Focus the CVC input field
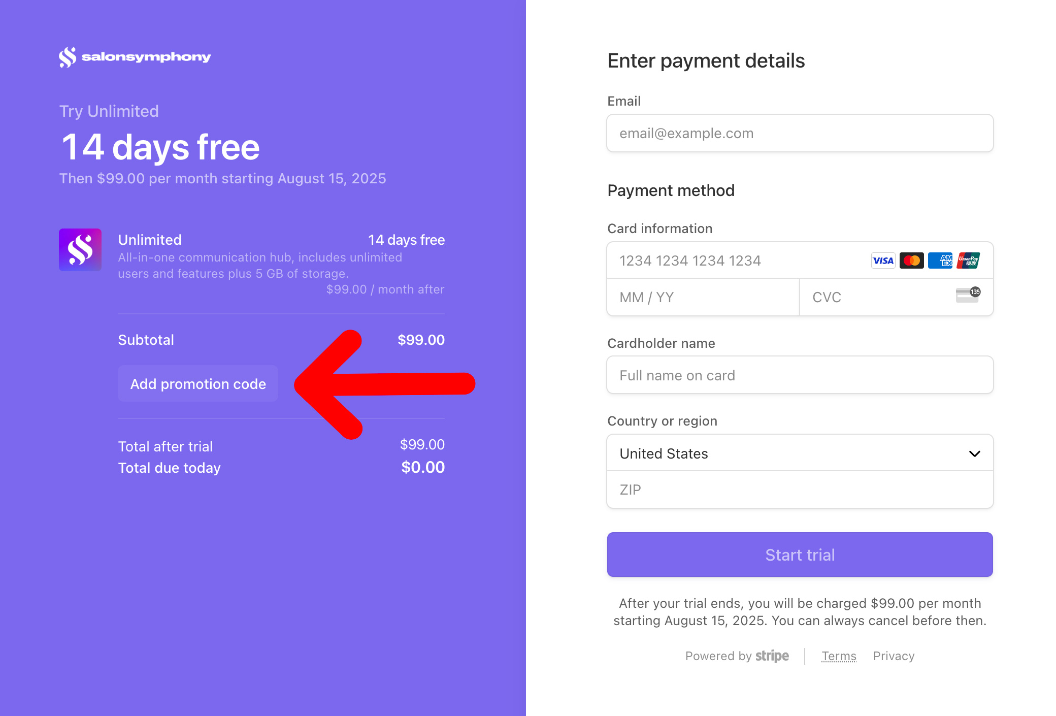The image size is (1056, 716). [x=897, y=297]
